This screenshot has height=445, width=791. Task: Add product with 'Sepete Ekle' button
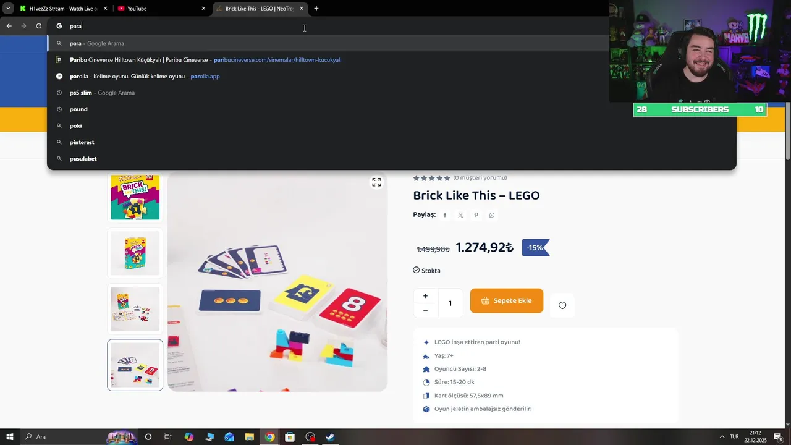[x=507, y=301]
